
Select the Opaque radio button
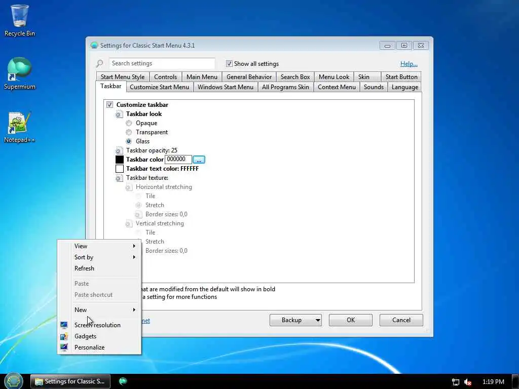coord(129,123)
